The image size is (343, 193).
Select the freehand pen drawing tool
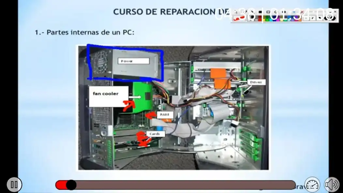245,12
